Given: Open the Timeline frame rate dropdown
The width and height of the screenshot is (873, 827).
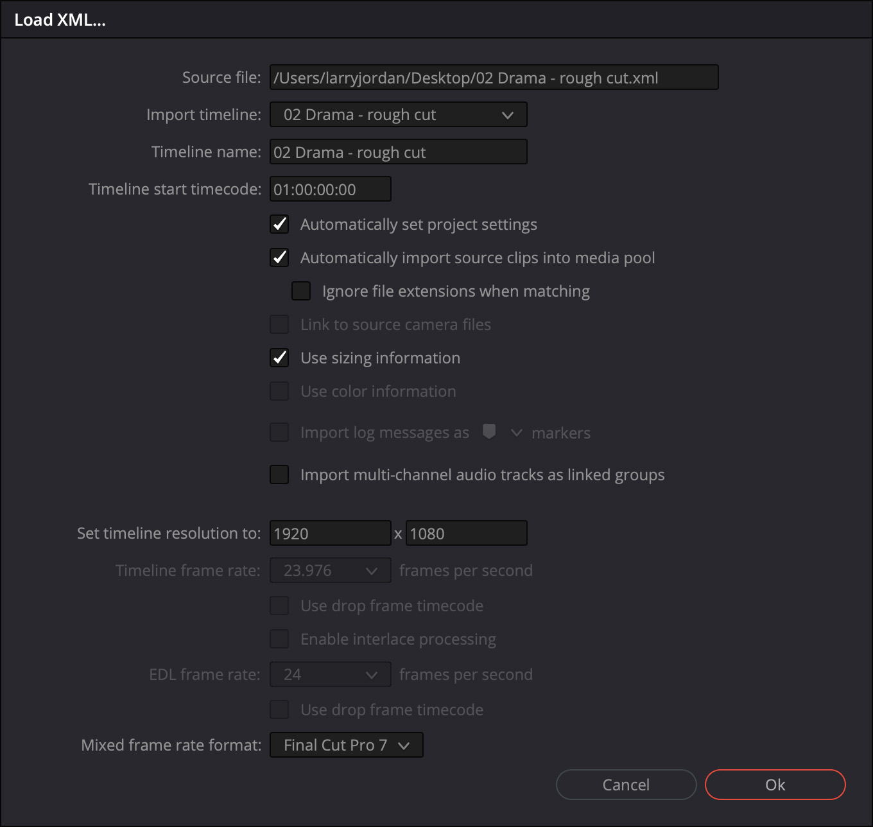Looking at the screenshot, I should [330, 570].
